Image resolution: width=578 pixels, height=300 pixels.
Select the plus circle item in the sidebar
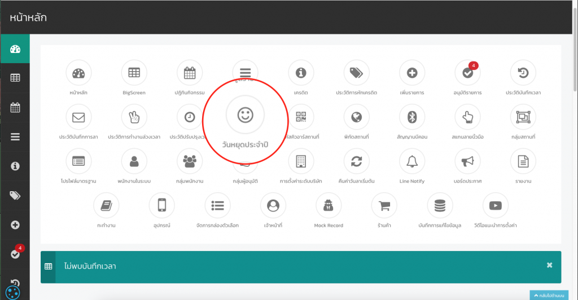click(15, 225)
